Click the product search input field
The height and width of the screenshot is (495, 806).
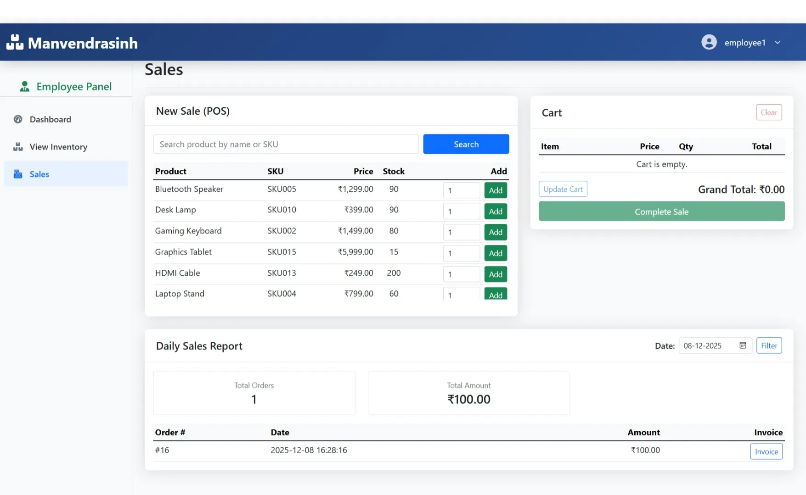pos(286,144)
